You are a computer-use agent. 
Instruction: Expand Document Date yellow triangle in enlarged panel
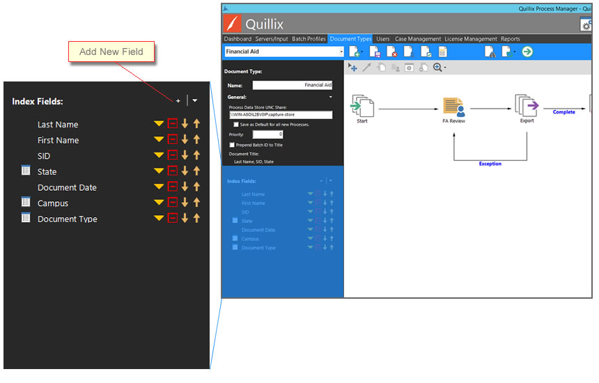pos(159,187)
